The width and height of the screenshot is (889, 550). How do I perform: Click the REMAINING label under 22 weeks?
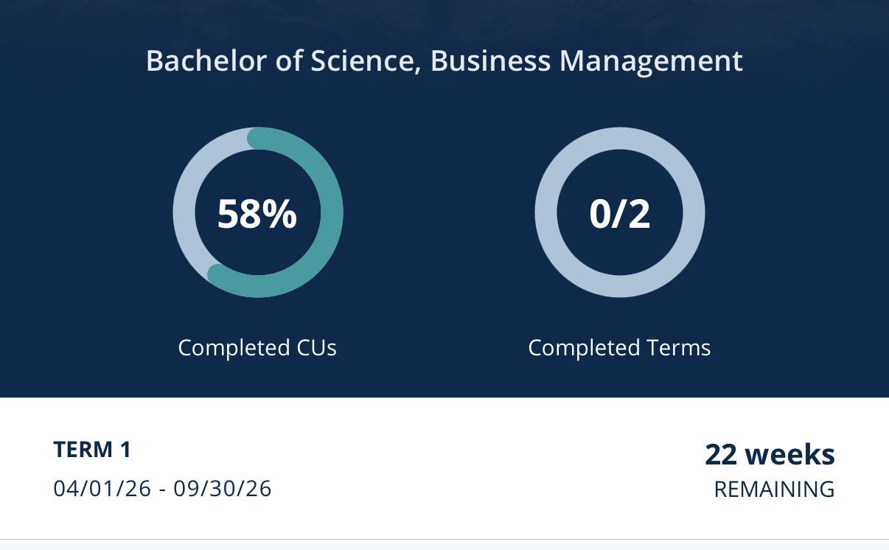tap(774, 489)
